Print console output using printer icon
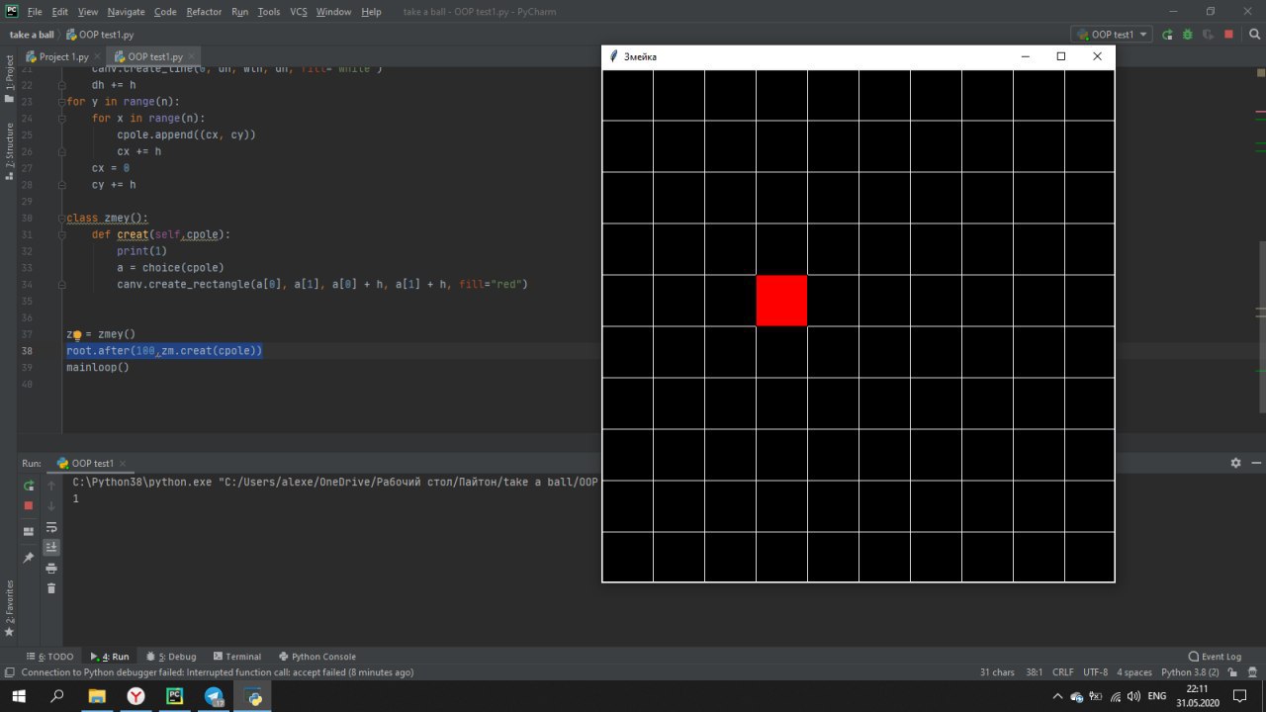Image resolution: width=1266 pixels, height=712 pixels. coord(51,568)
